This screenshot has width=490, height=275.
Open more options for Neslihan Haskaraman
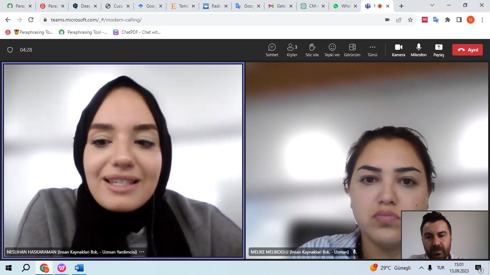coord(142,252)
